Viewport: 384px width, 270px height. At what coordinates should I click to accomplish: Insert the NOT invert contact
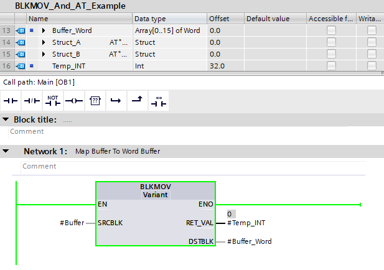point(52,100)
